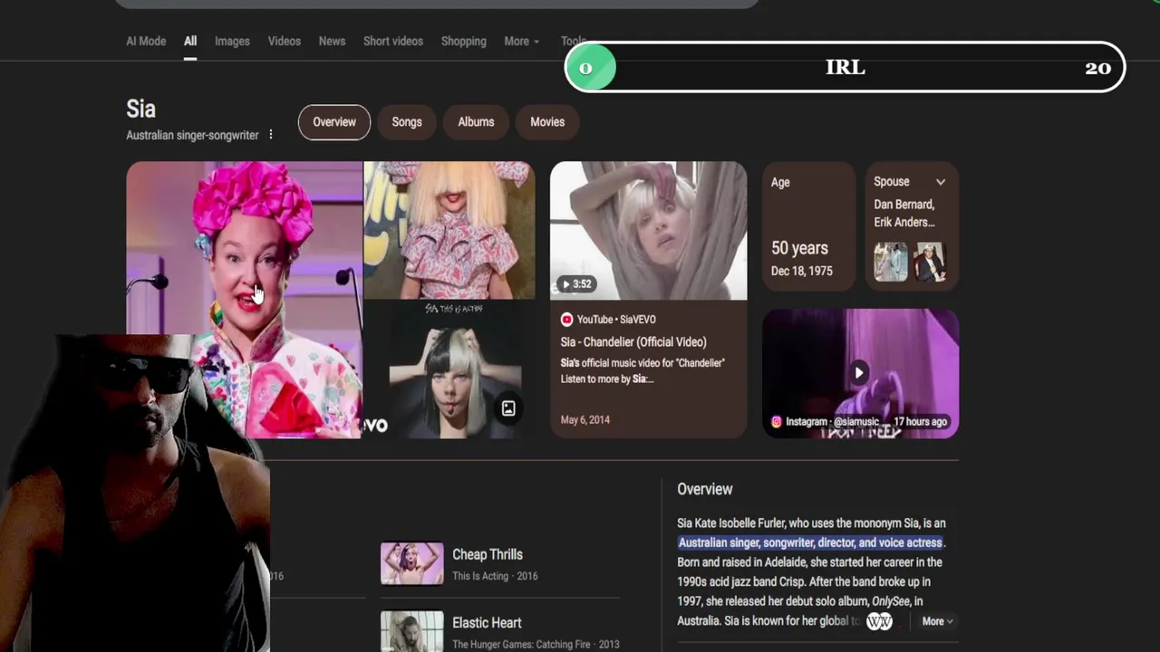The width and height of the screenshot is (1160, 652).
Task: Click the highlighted Australian singer, songwriter text
Action: point(810,542)
